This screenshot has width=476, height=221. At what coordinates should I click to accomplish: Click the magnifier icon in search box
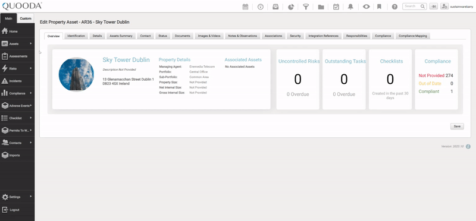422,6
